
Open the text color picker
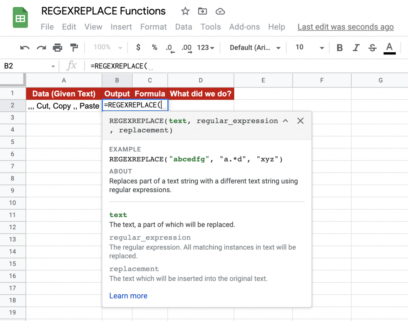(x=389, y=47)
